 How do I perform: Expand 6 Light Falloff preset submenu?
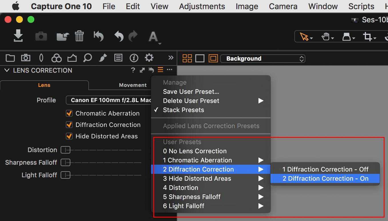tap(210, 206)
